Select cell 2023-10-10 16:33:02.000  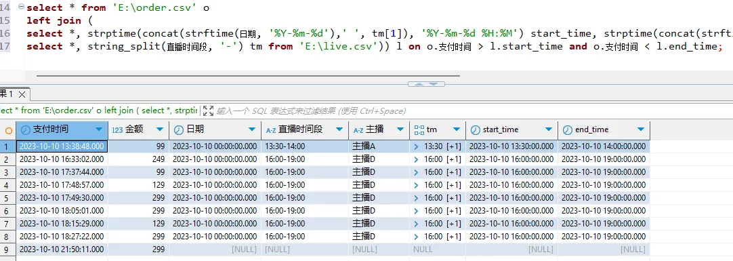pos(62,159)
